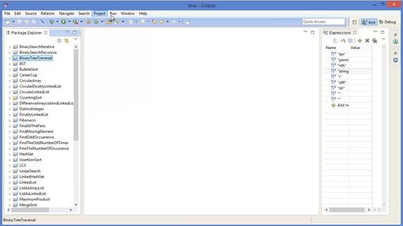Click the Save toolbar icon
403x226 pixels.
pyautogui.click(x=20, y=22)
